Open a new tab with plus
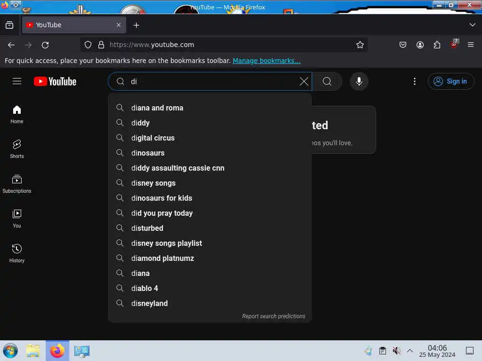 pyautogui.click(x=136, y=25)
